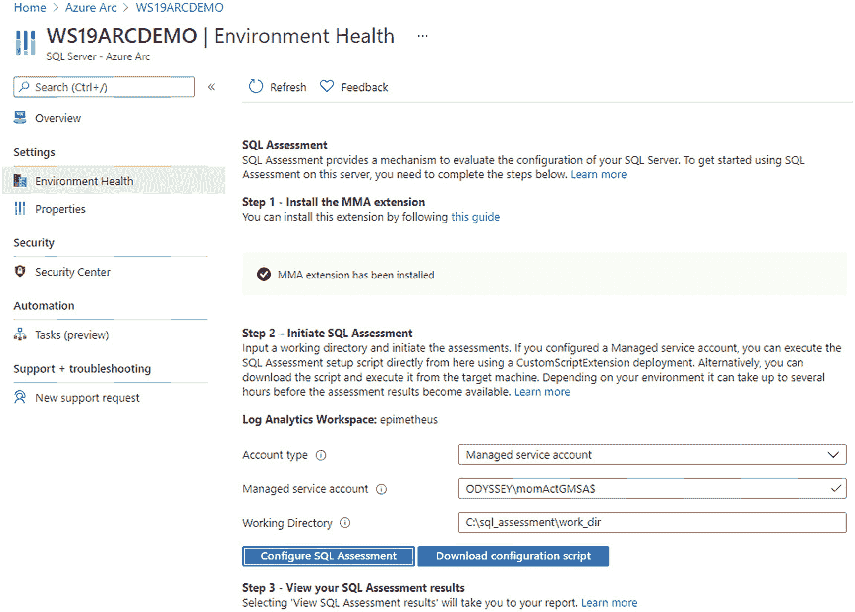
Task: Open the 'this guide' link
Action: click(x=475, y=217)
